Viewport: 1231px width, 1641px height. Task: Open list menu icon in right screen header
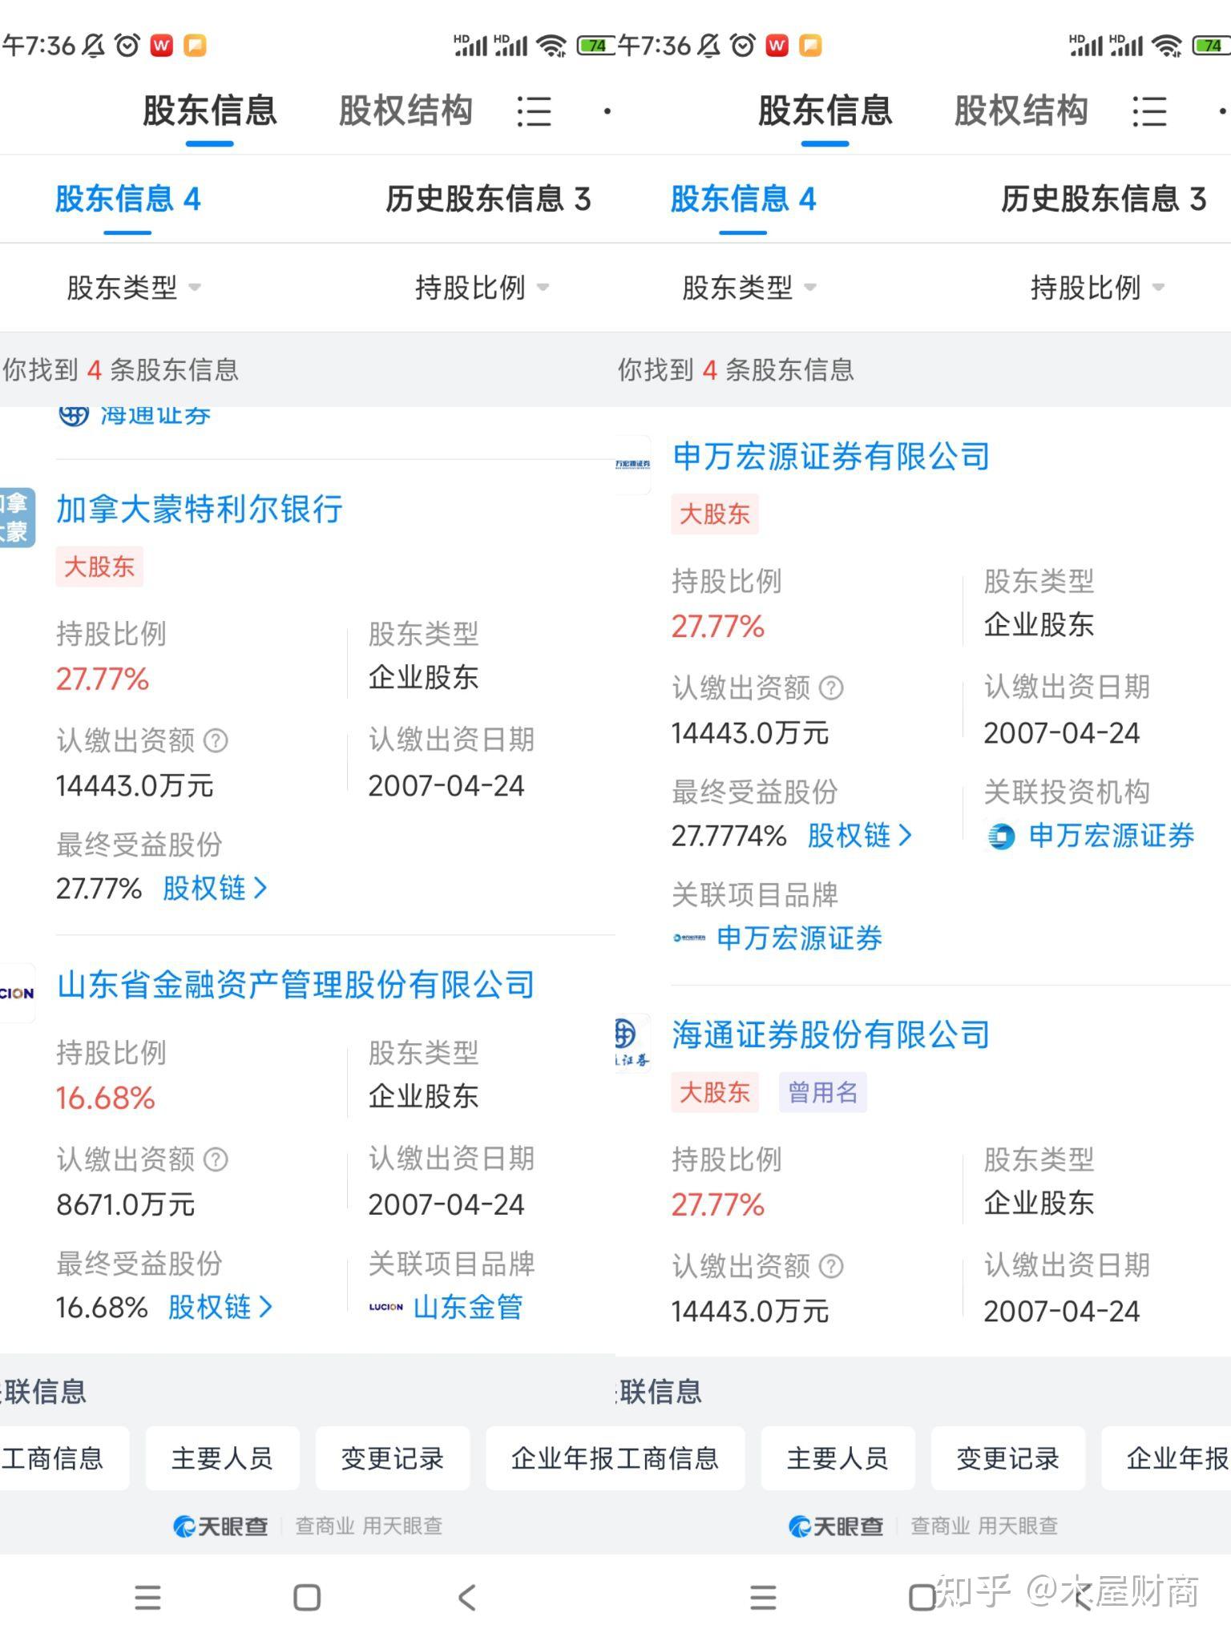coord(1149,111)
